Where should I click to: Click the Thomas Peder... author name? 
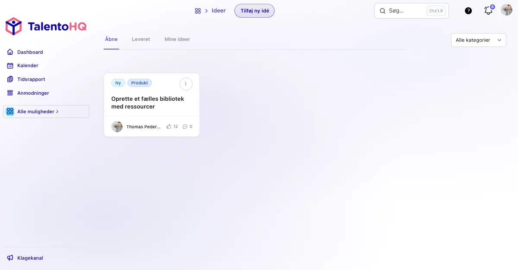tap(143, 127)
